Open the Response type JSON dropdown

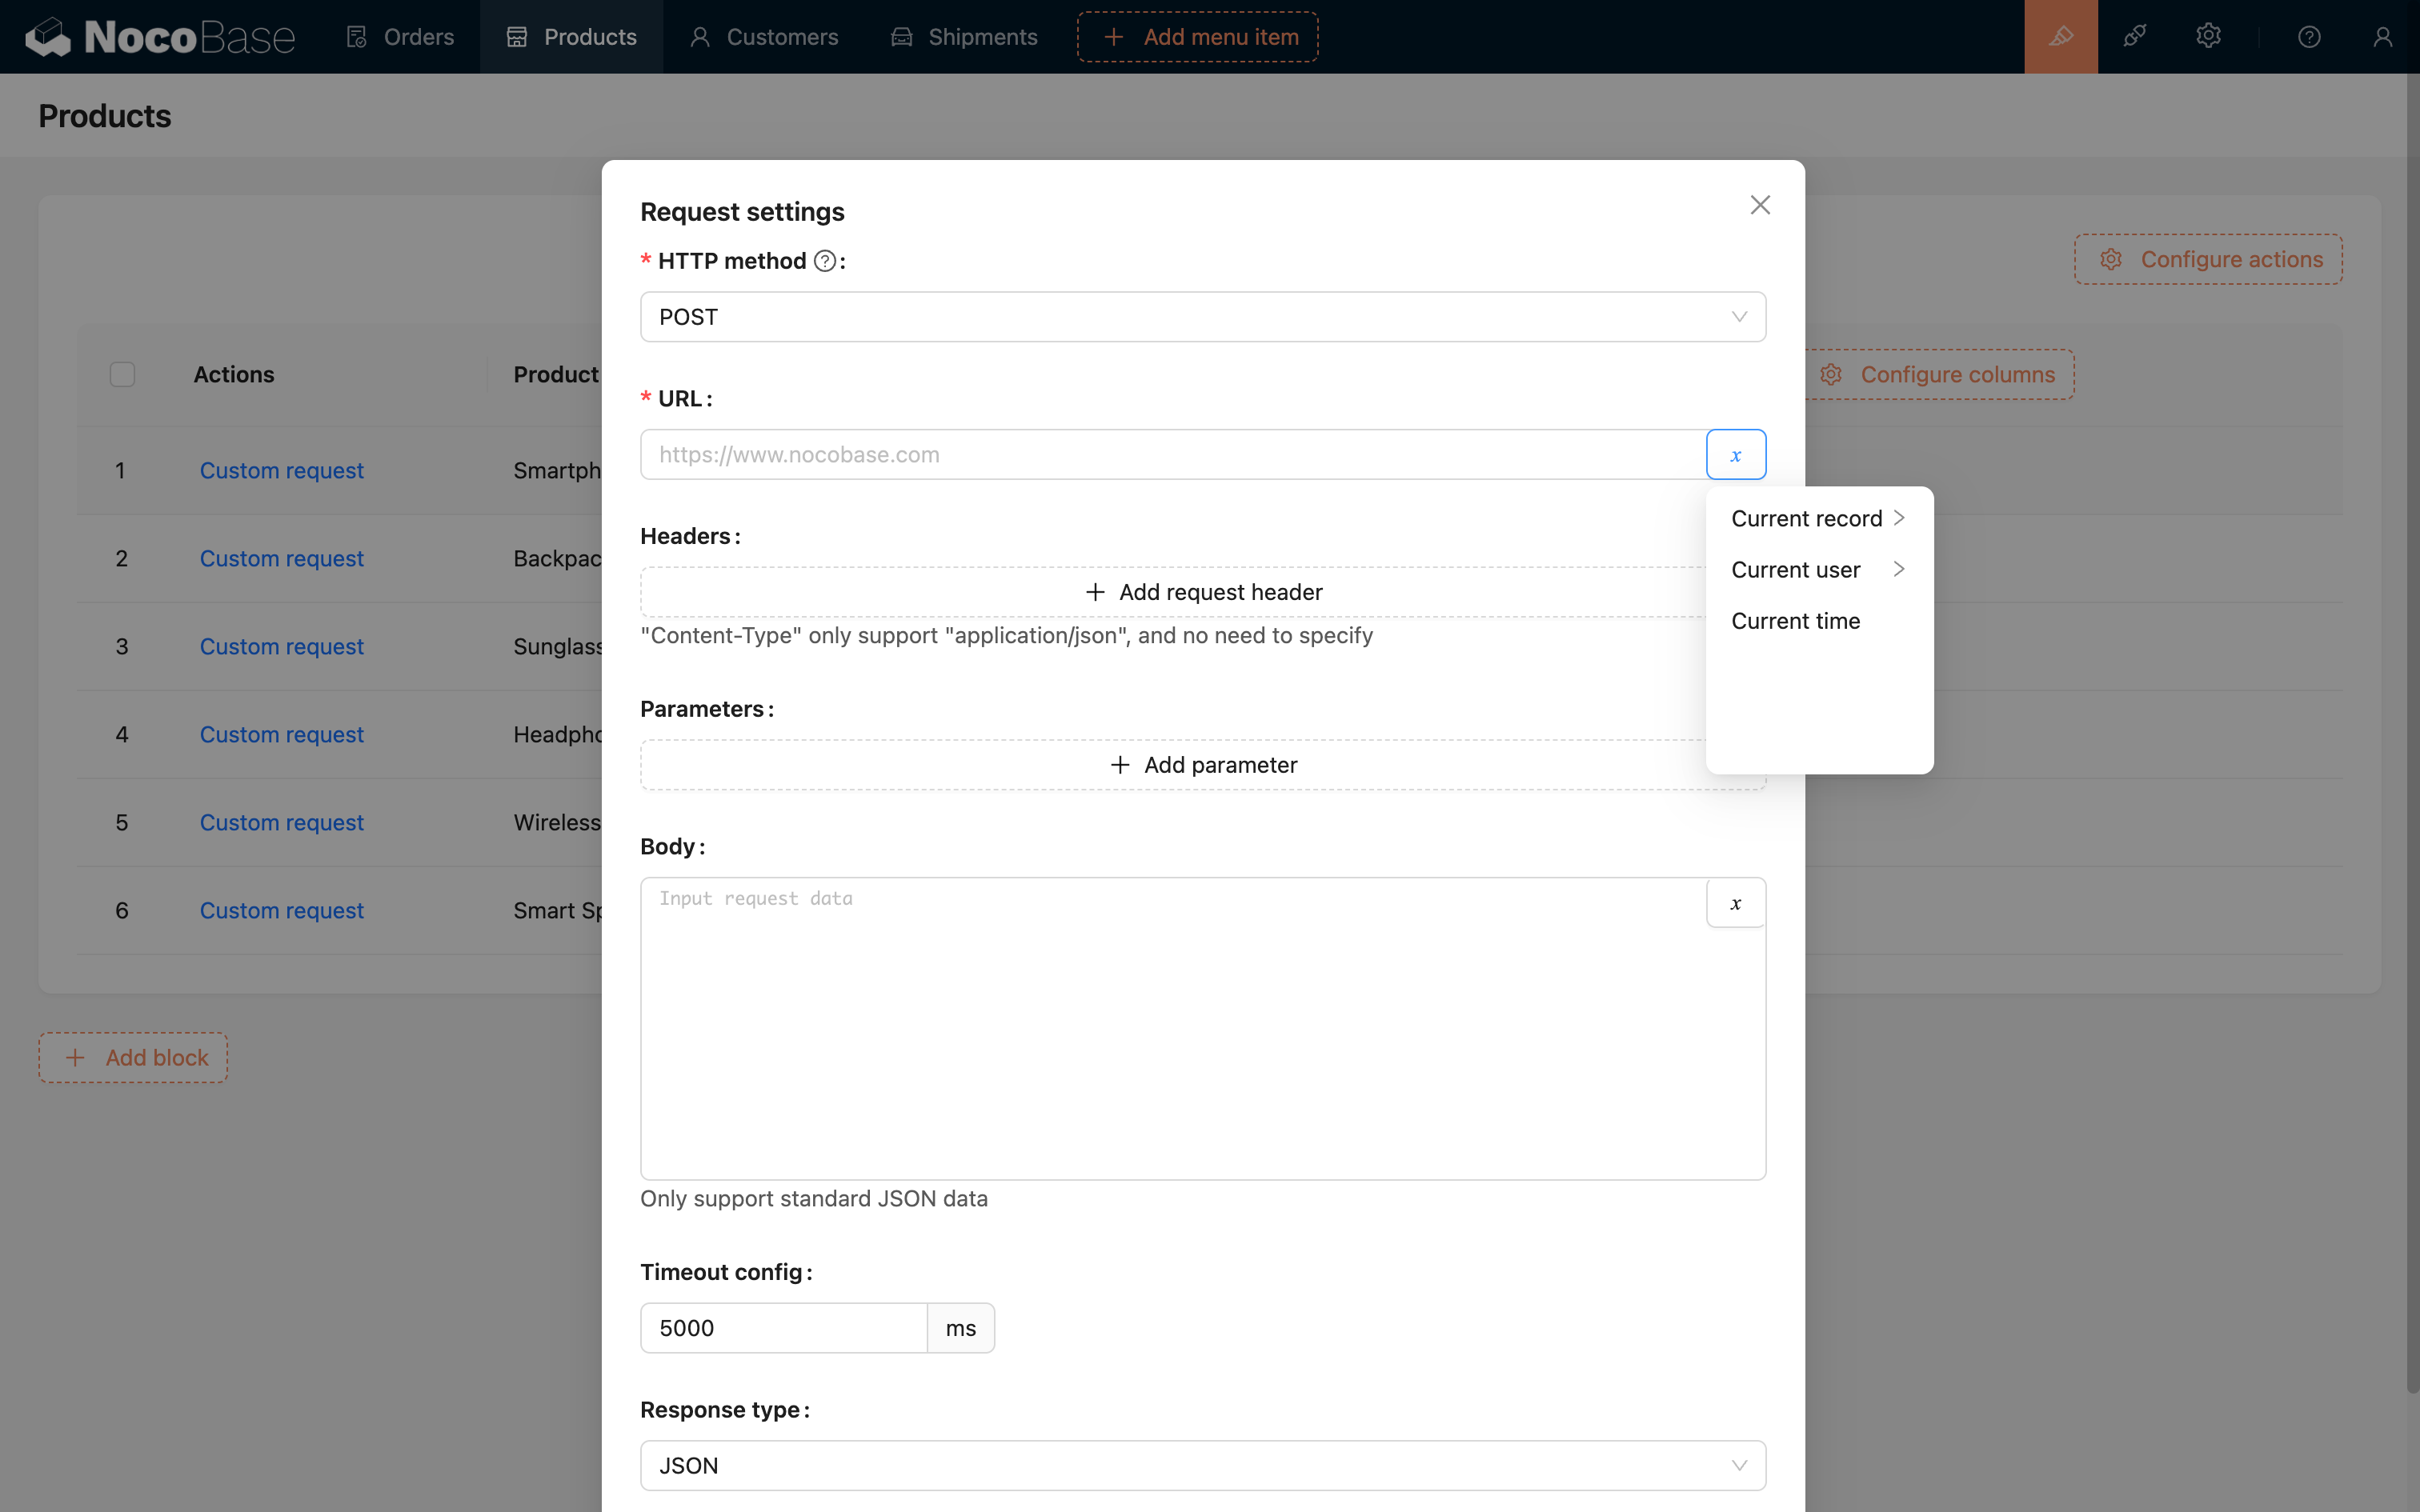tap(1202, 1465)
